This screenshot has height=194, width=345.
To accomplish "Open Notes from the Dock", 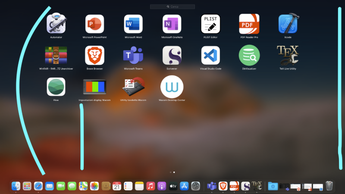I will click(x=139, y=186).
